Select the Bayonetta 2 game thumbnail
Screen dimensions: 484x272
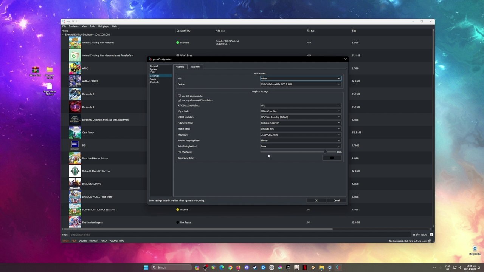coord(75,94)
